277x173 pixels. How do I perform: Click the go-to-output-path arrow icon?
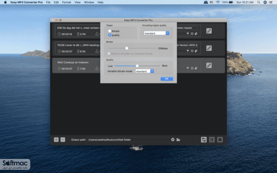[173, 139]
